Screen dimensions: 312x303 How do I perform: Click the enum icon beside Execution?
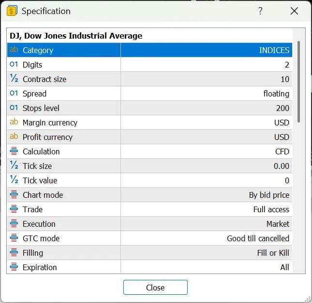point(14,223)
